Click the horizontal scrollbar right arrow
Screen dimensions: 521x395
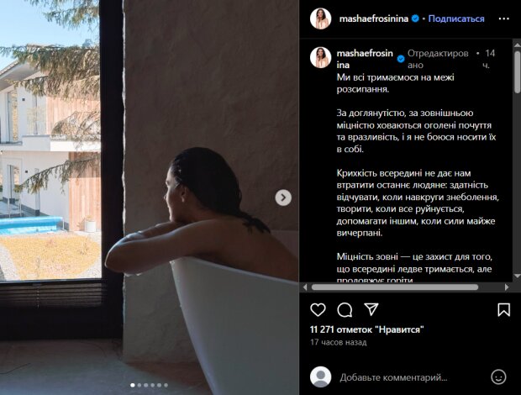pyautogui.click(x=507, y=287)
